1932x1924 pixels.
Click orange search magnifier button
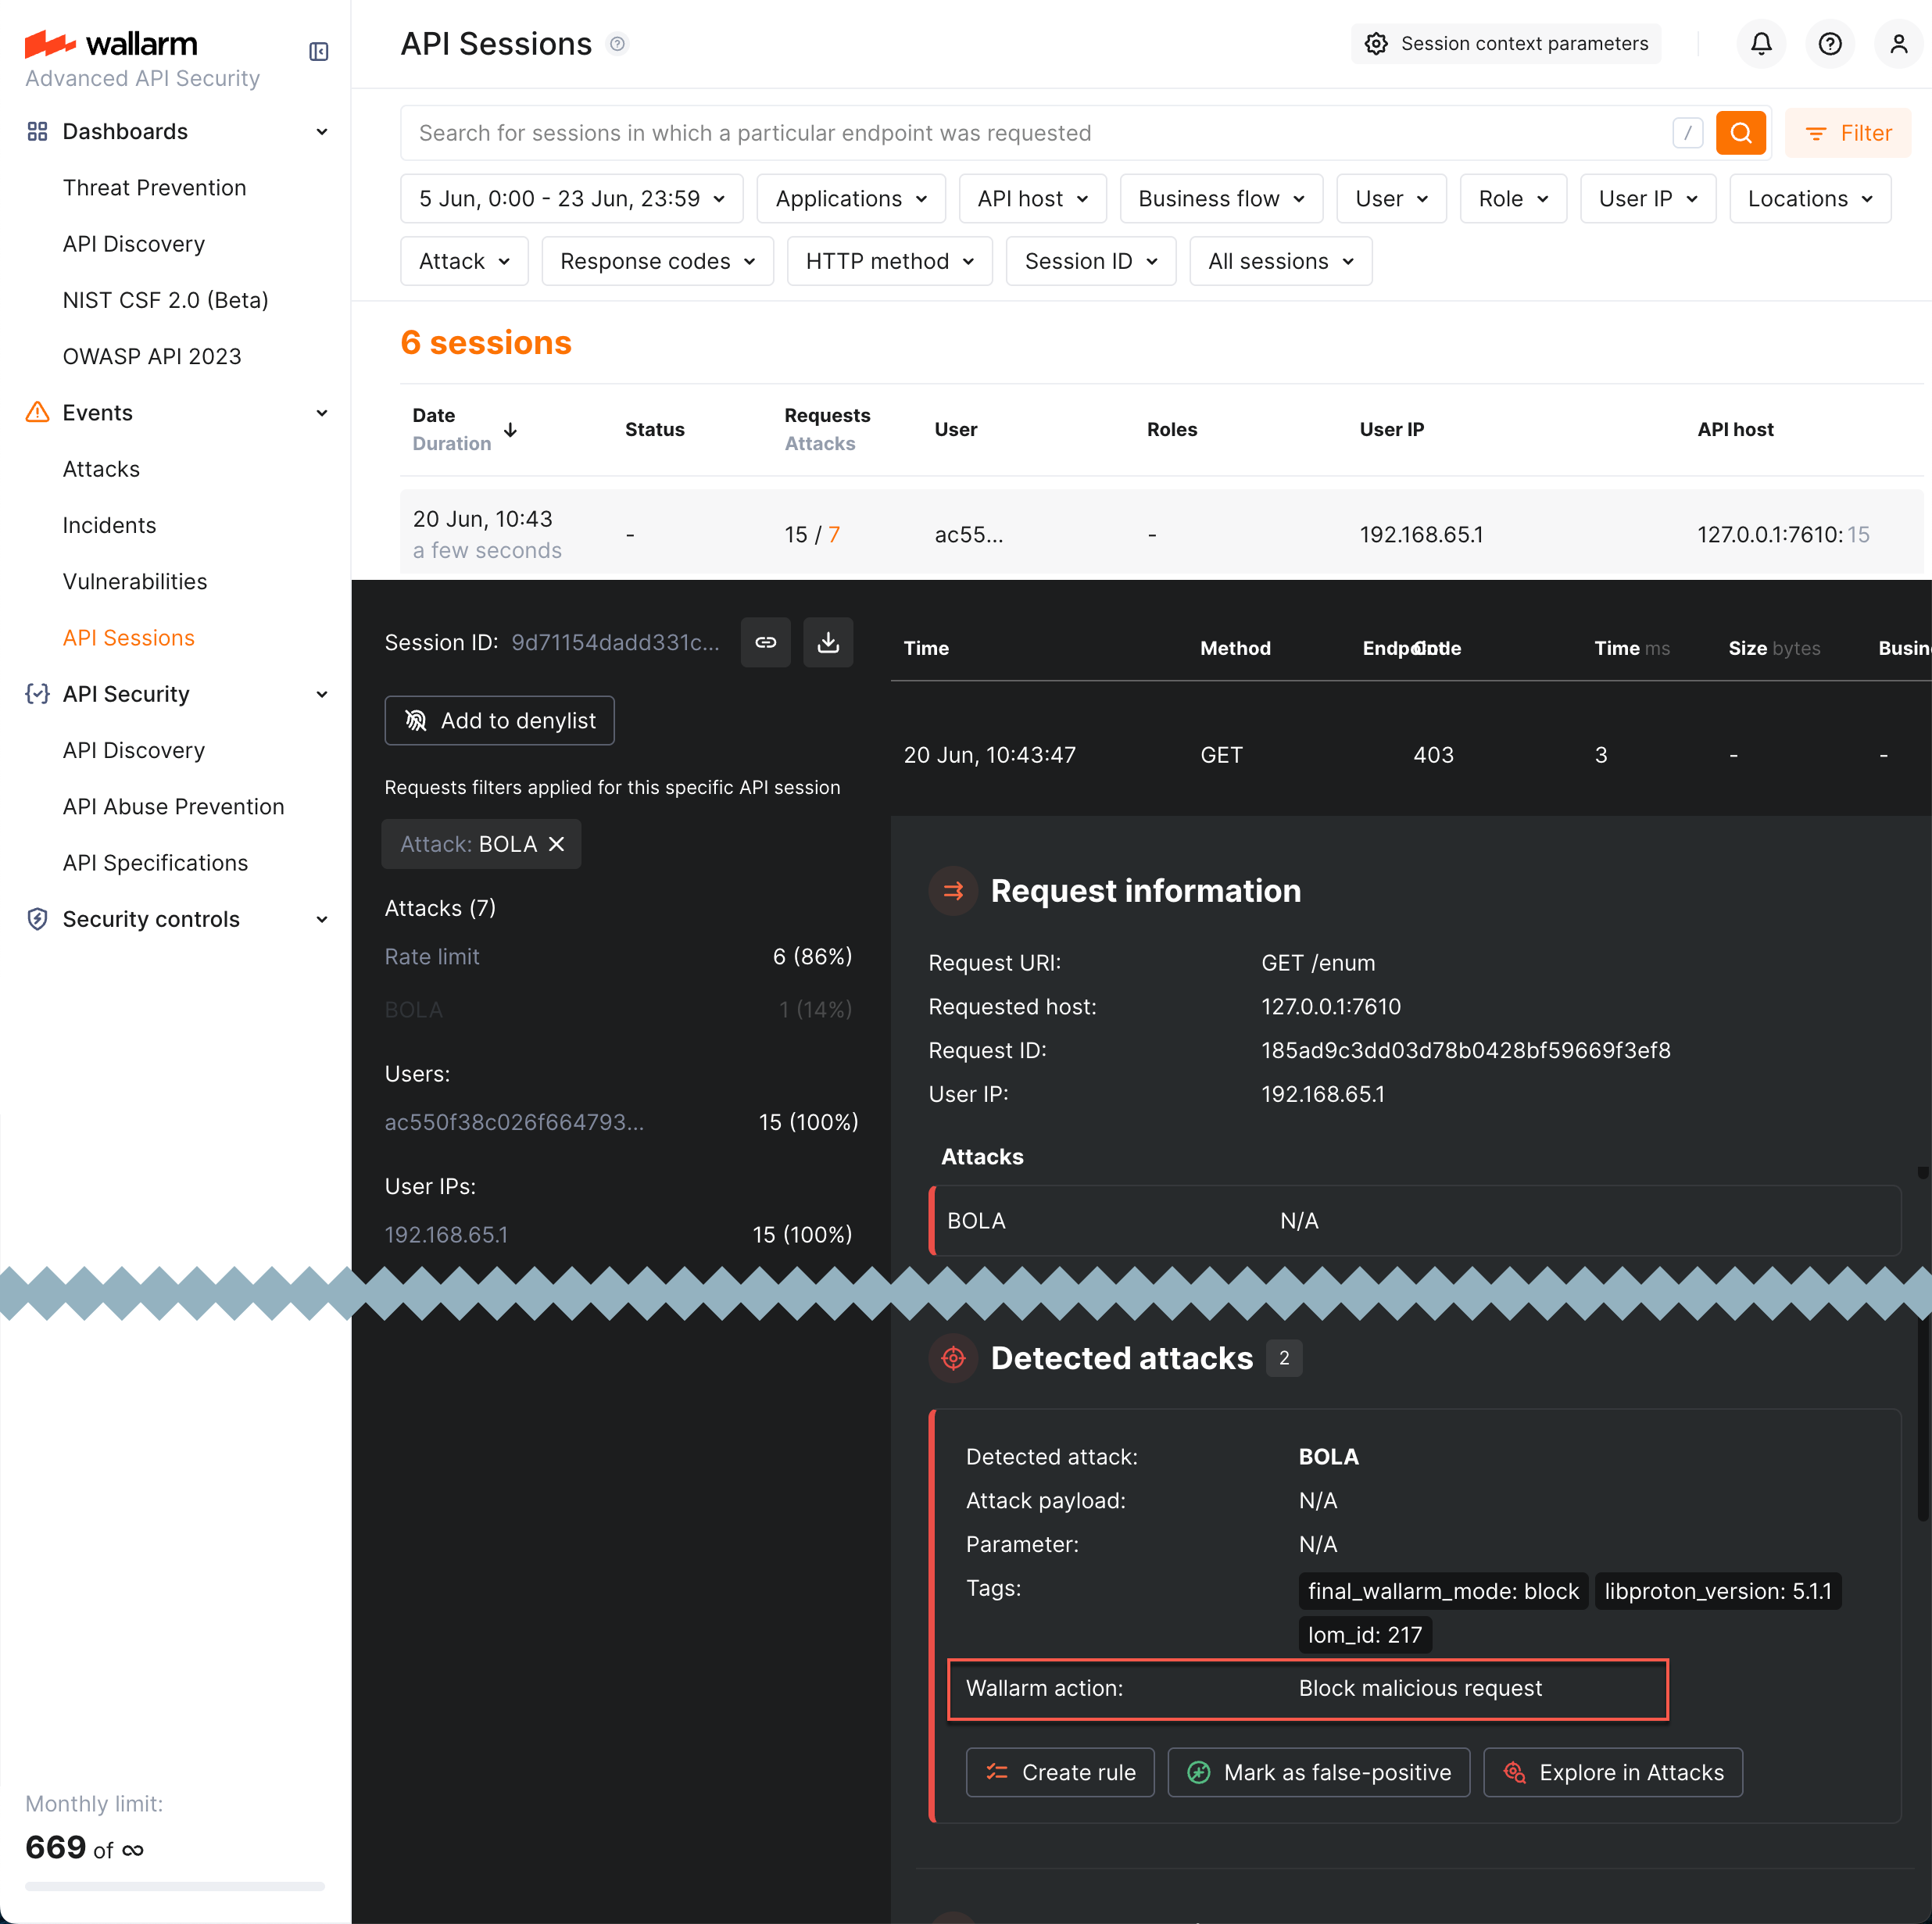click(1740, 133)
